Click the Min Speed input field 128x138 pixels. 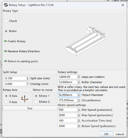tap(67, 110)
